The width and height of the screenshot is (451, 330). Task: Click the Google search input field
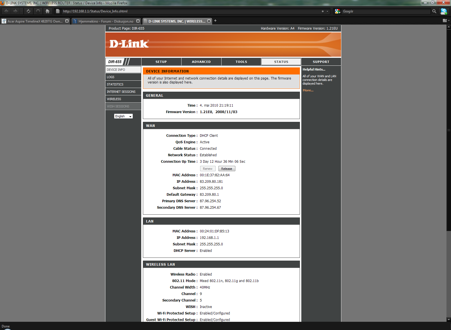tap(386, 11)
